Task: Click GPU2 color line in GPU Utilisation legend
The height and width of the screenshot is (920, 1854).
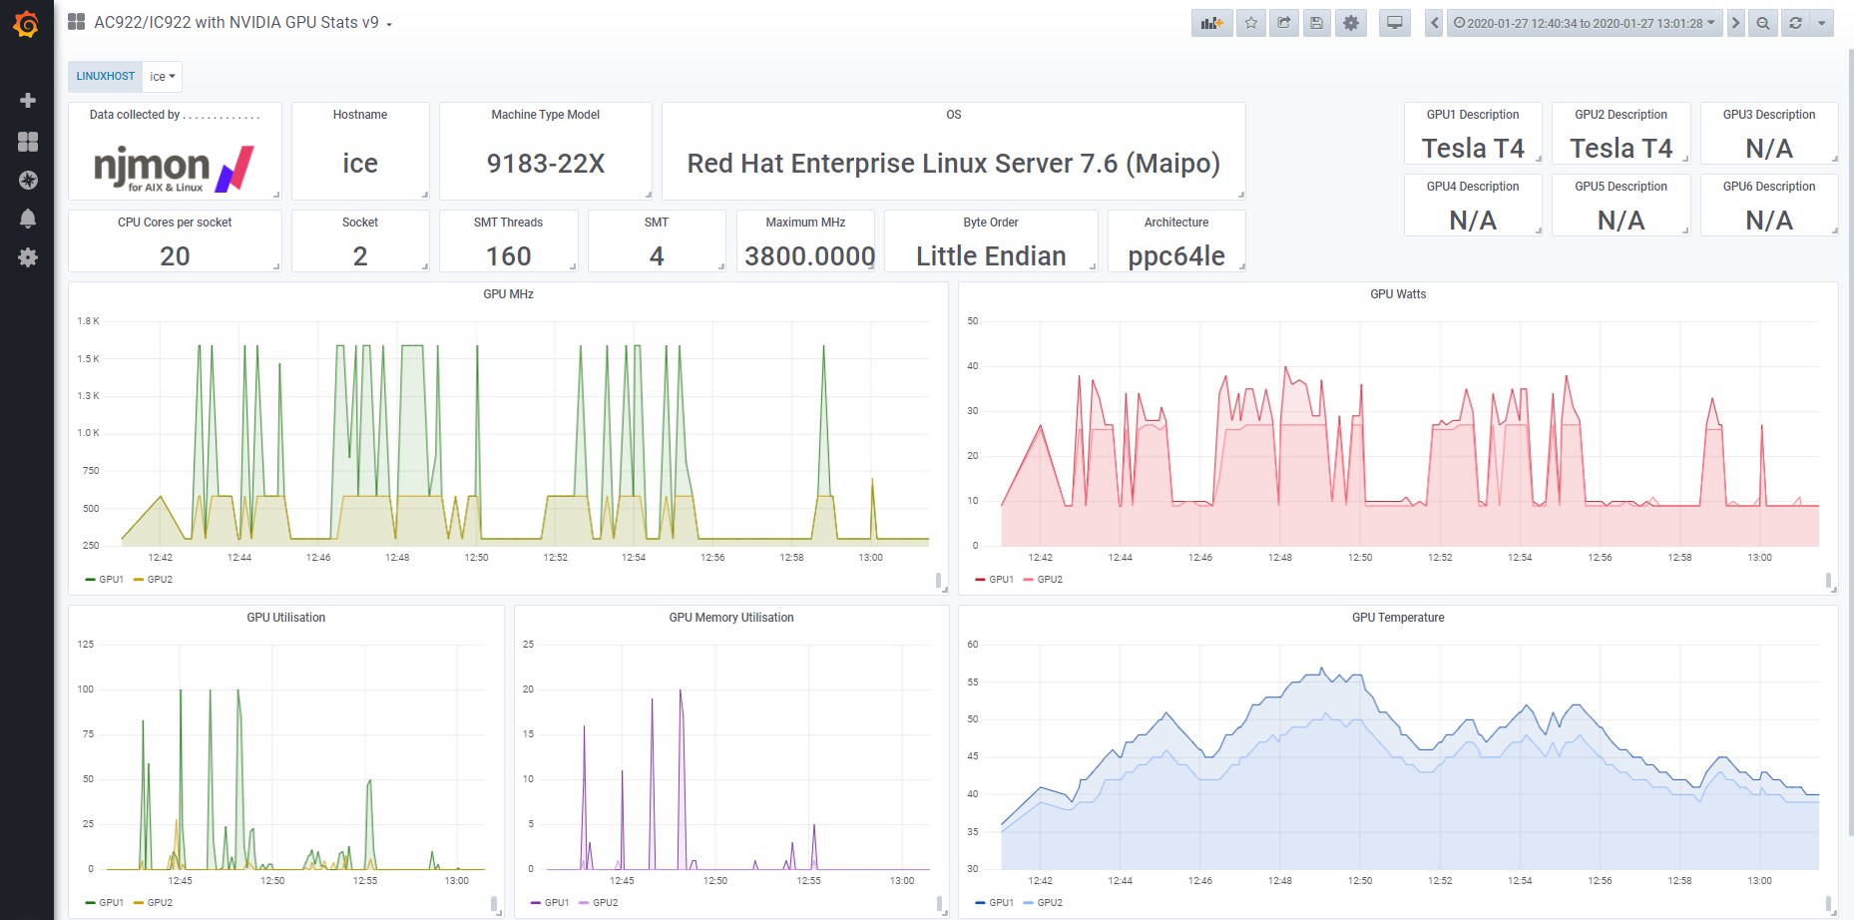Action: click(x=139, y=903)
